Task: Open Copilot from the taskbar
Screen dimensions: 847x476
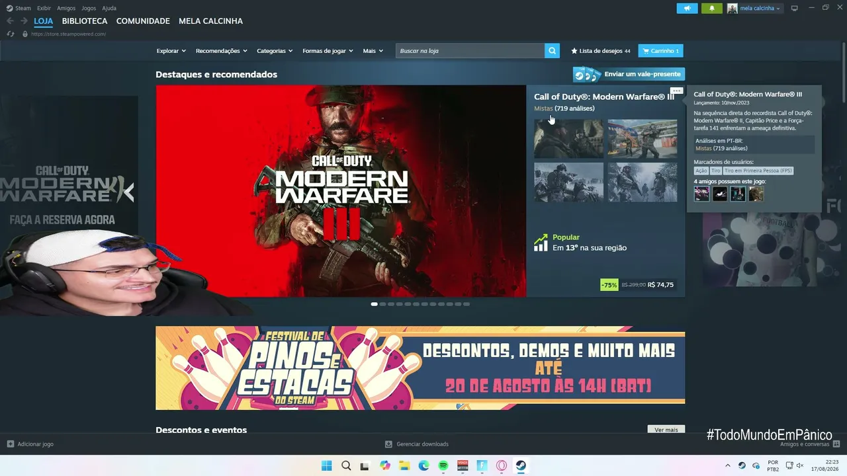Action: coord(385,465)
